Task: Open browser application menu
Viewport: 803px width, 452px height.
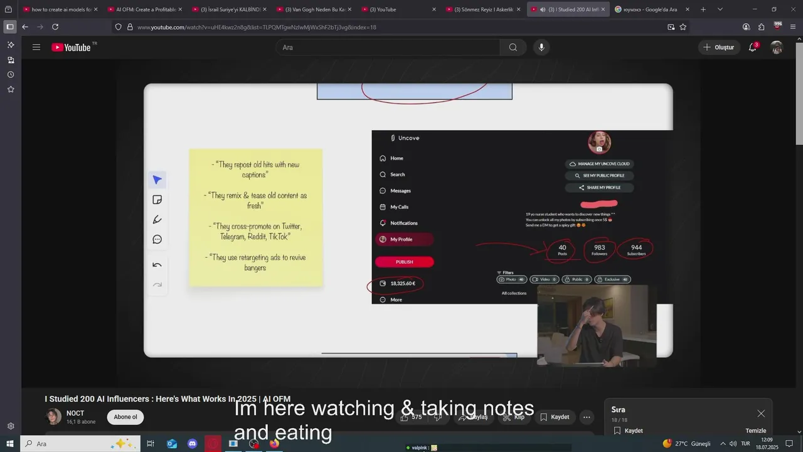Action: click(793, 27)
